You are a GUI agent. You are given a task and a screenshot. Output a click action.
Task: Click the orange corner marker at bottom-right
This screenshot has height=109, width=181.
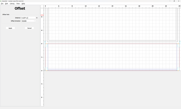[x=178, y=70]
